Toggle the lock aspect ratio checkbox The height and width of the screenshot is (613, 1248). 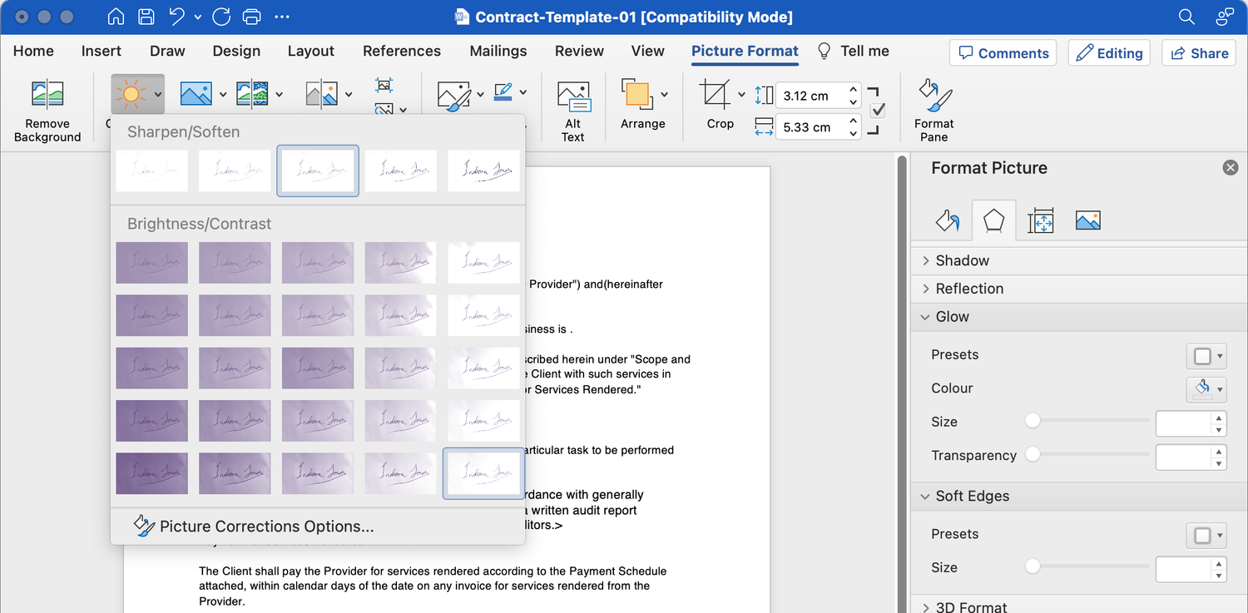click(878, 109)
